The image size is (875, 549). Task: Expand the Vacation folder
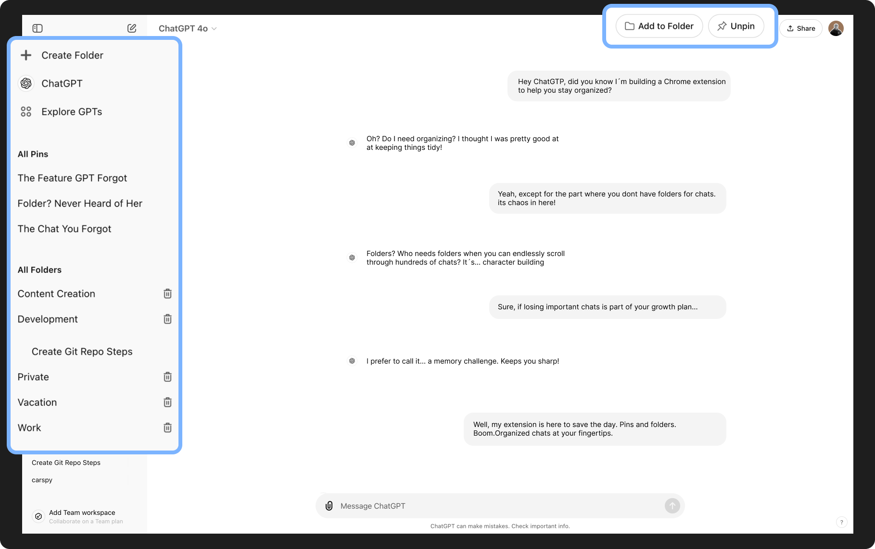(37, 403)
